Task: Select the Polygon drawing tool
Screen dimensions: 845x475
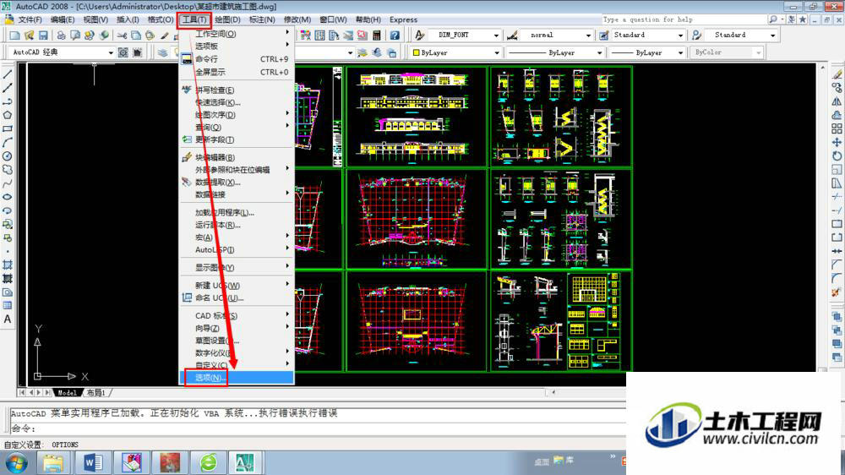Action: point(8,115)
